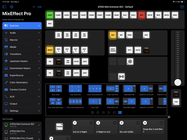
Task: Expand SuperSource chevron
Action: (x=39, y=75)
